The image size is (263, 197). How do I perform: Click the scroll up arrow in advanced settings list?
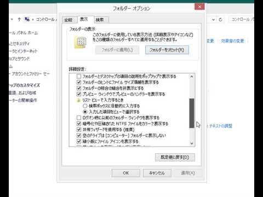pos(192,77)
